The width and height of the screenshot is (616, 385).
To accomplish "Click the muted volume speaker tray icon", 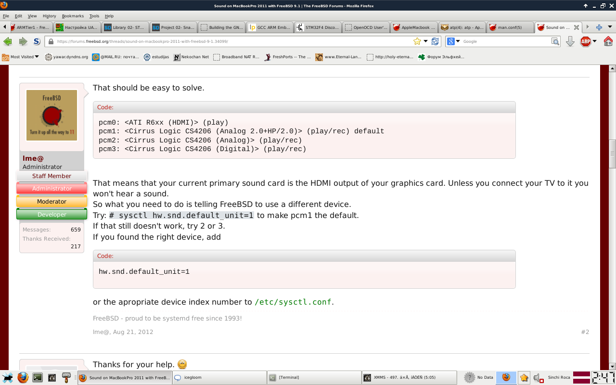I will [x=539, y=378].
